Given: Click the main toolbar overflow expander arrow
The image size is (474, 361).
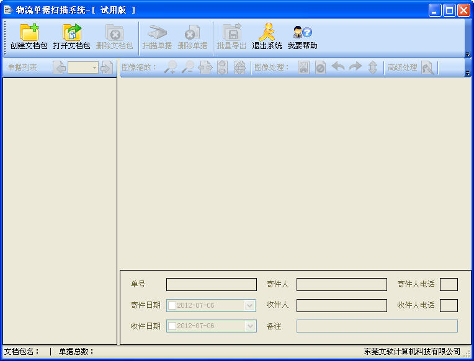Looking at the screenshot, I should point(468,54).
